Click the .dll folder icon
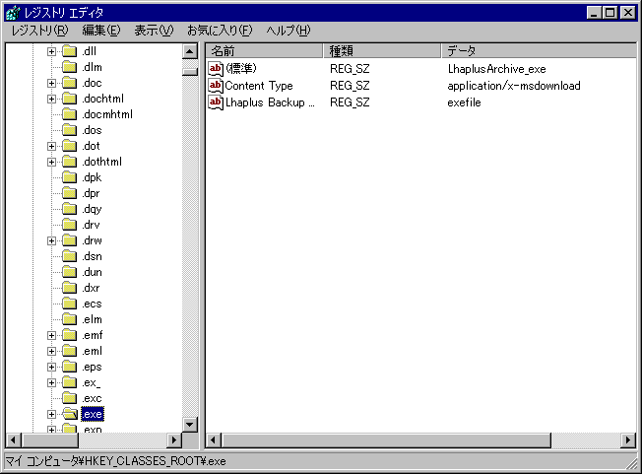Viewport: 642px width, 474px height. tap(70, 51)
